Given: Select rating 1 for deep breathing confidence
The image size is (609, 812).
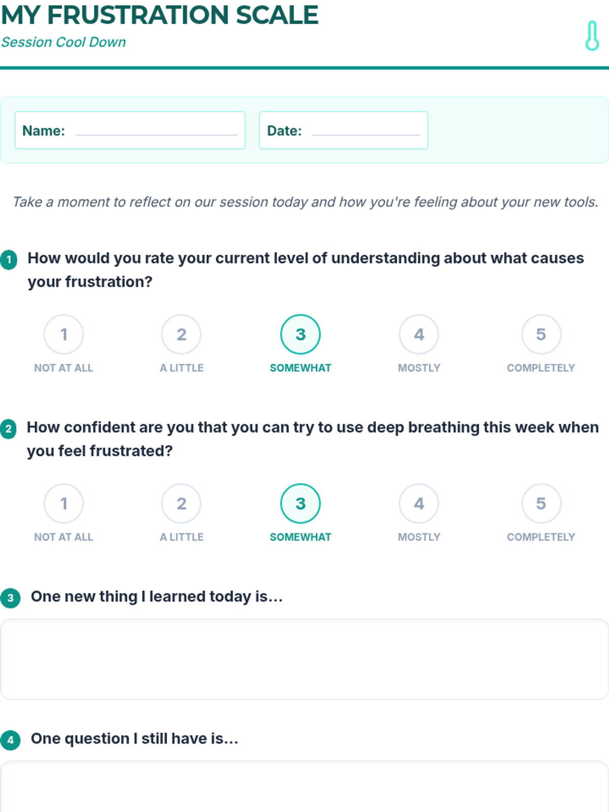Looking at the screenshot, I should pyautogui.click(x=63, y=503).
